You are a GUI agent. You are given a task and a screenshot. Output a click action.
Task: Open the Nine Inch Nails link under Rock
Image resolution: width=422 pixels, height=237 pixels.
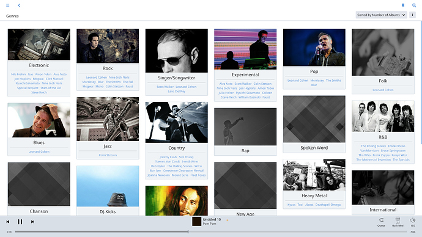pos(119,78)
